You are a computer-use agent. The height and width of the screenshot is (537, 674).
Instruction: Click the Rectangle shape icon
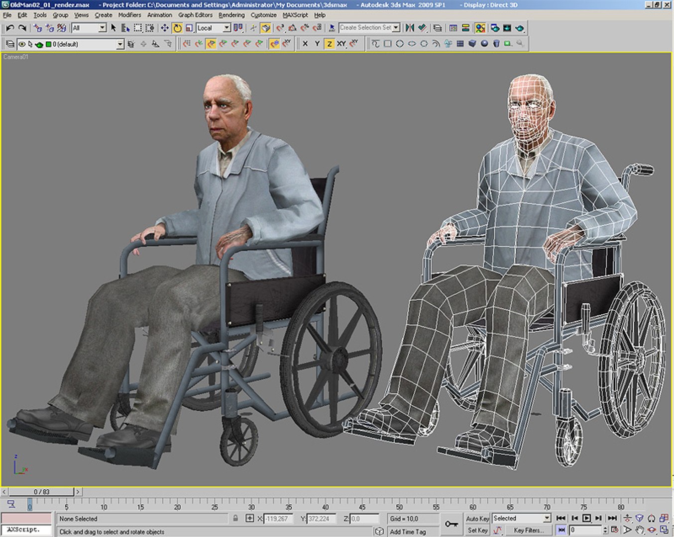388,44
